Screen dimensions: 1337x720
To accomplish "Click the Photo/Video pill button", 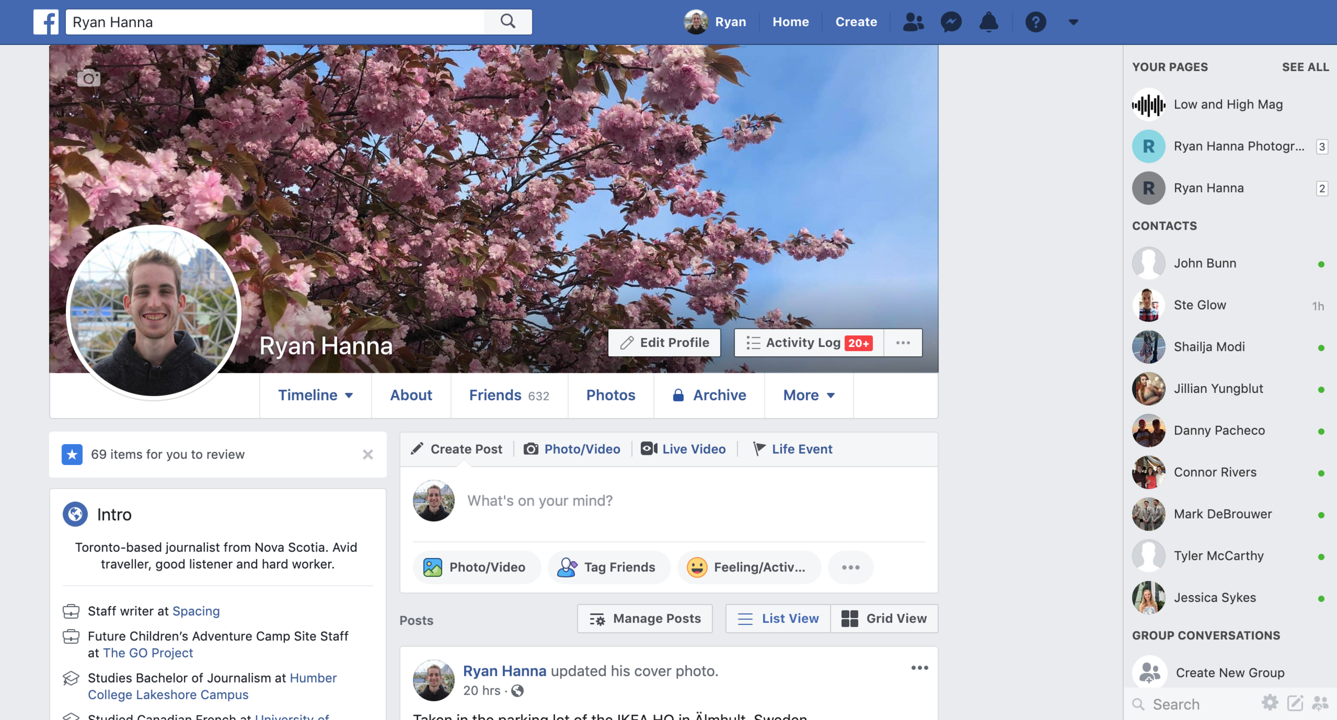I will pos(477,567).
